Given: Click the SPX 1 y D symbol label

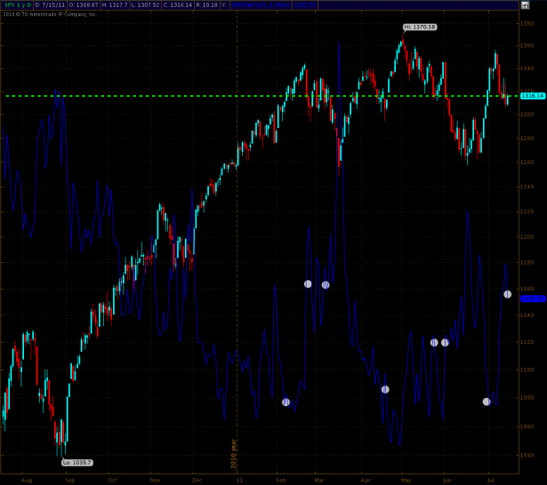Looking at the screenshot, I should [16, 5].
